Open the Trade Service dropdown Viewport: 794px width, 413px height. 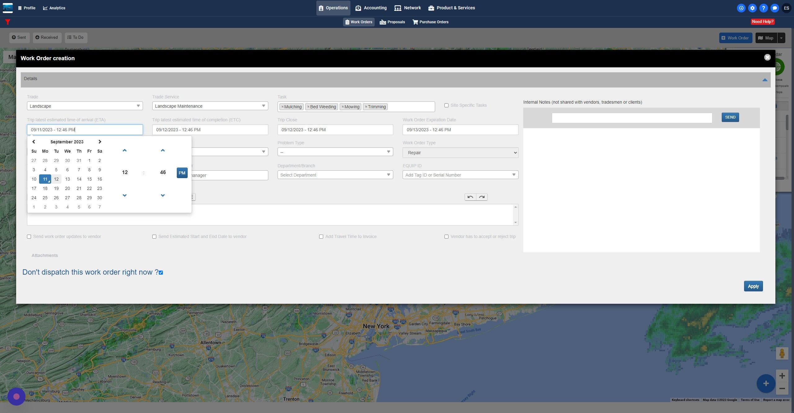[x=210, y=106]
